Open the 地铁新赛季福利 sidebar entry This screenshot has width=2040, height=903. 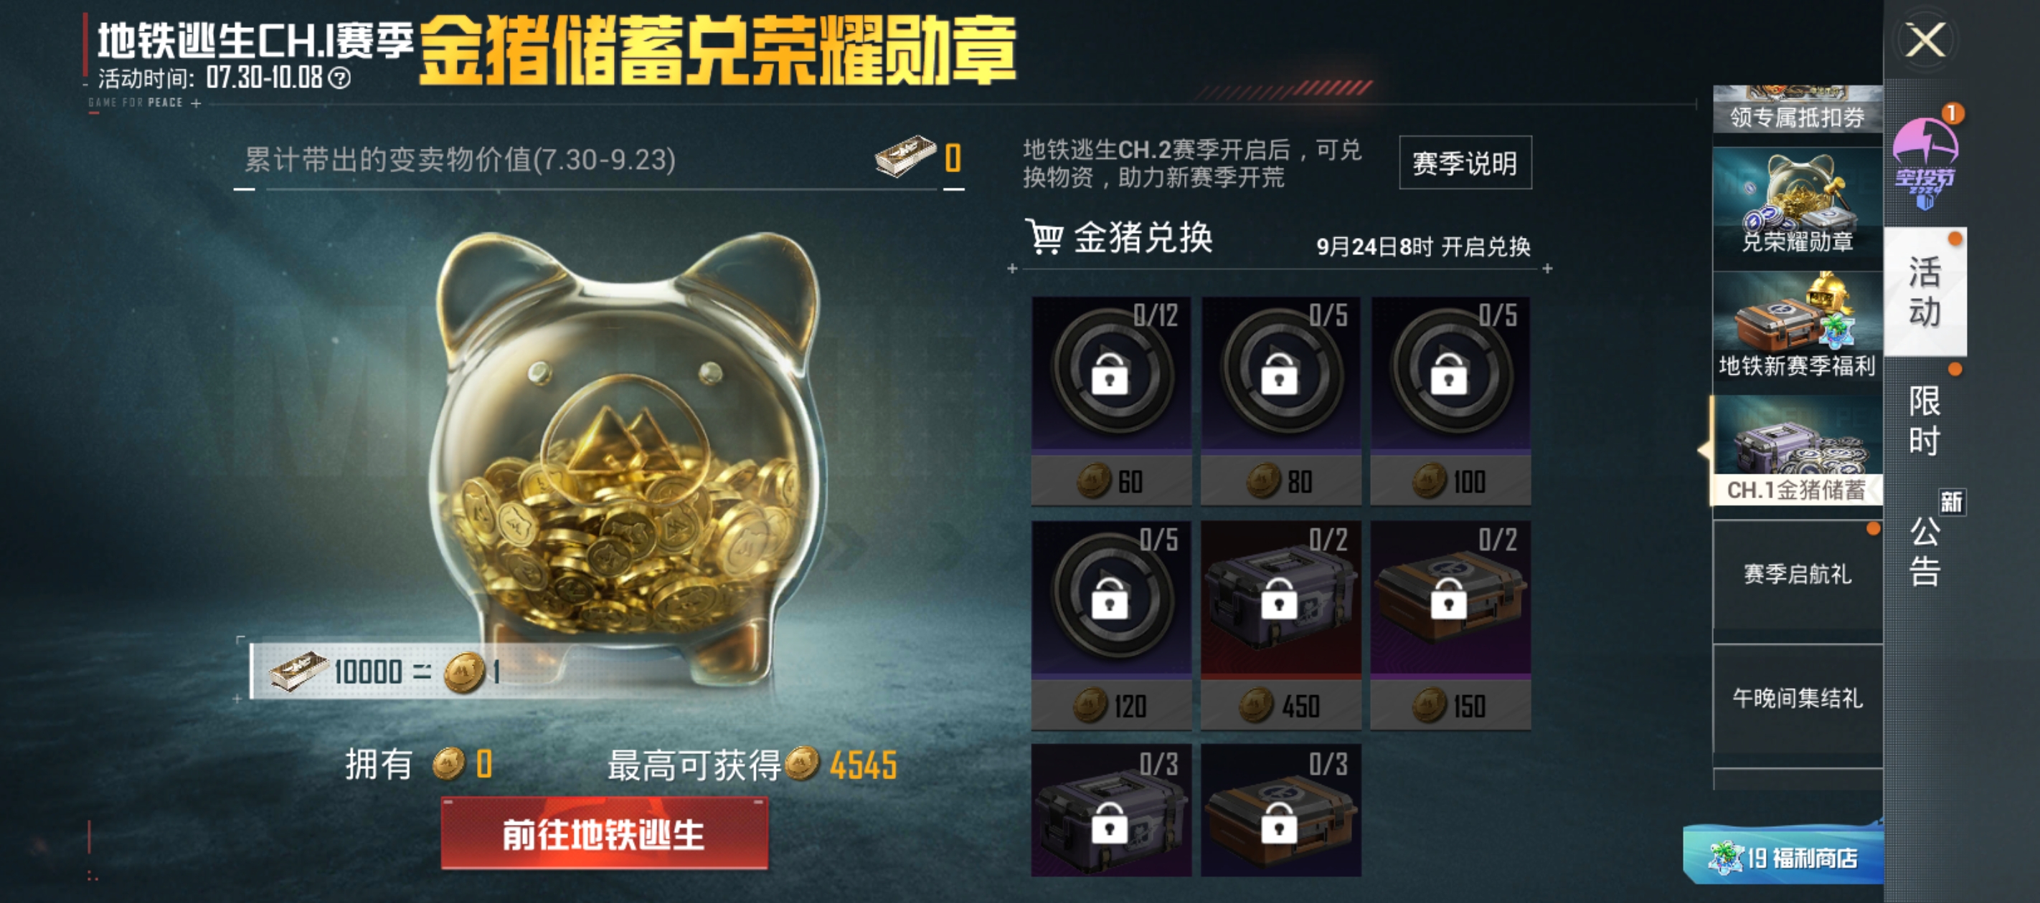(1797, 333)
